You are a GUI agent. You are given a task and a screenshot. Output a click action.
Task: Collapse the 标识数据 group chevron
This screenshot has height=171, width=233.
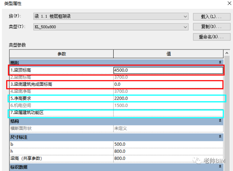[x=220, y=166]
